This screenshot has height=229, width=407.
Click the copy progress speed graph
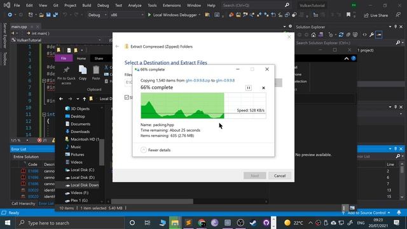203,106
